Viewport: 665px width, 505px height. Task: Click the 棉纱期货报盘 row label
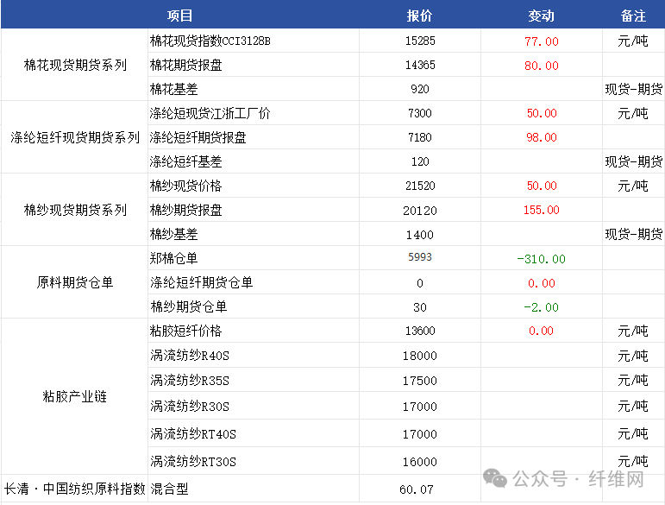tap(185, 210)
